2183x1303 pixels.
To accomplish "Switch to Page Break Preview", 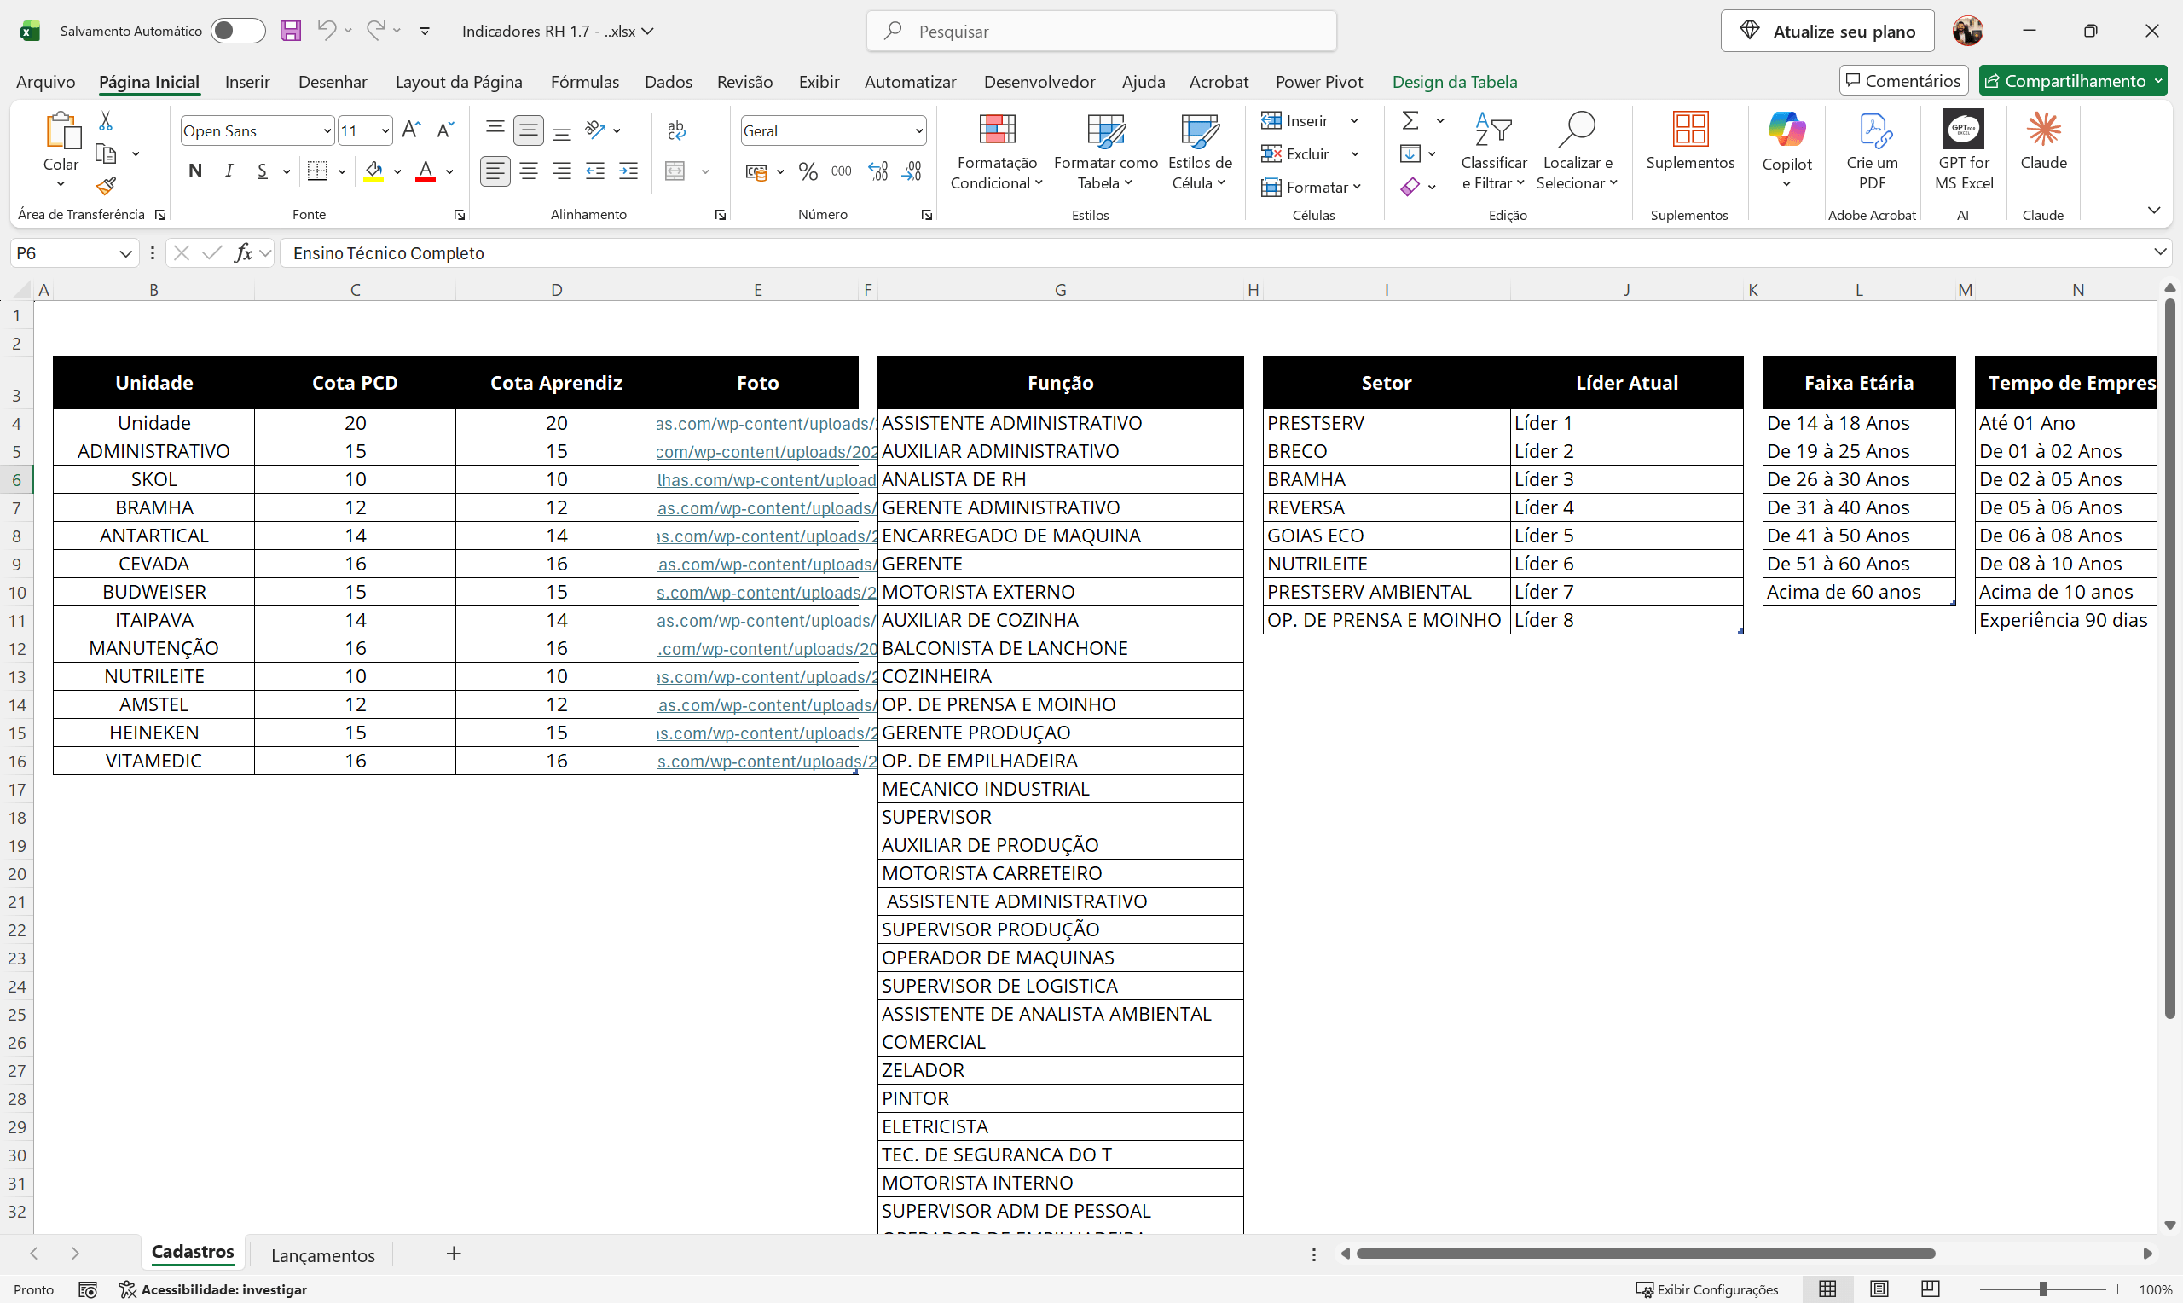I will click(x=1930, y=1288).
